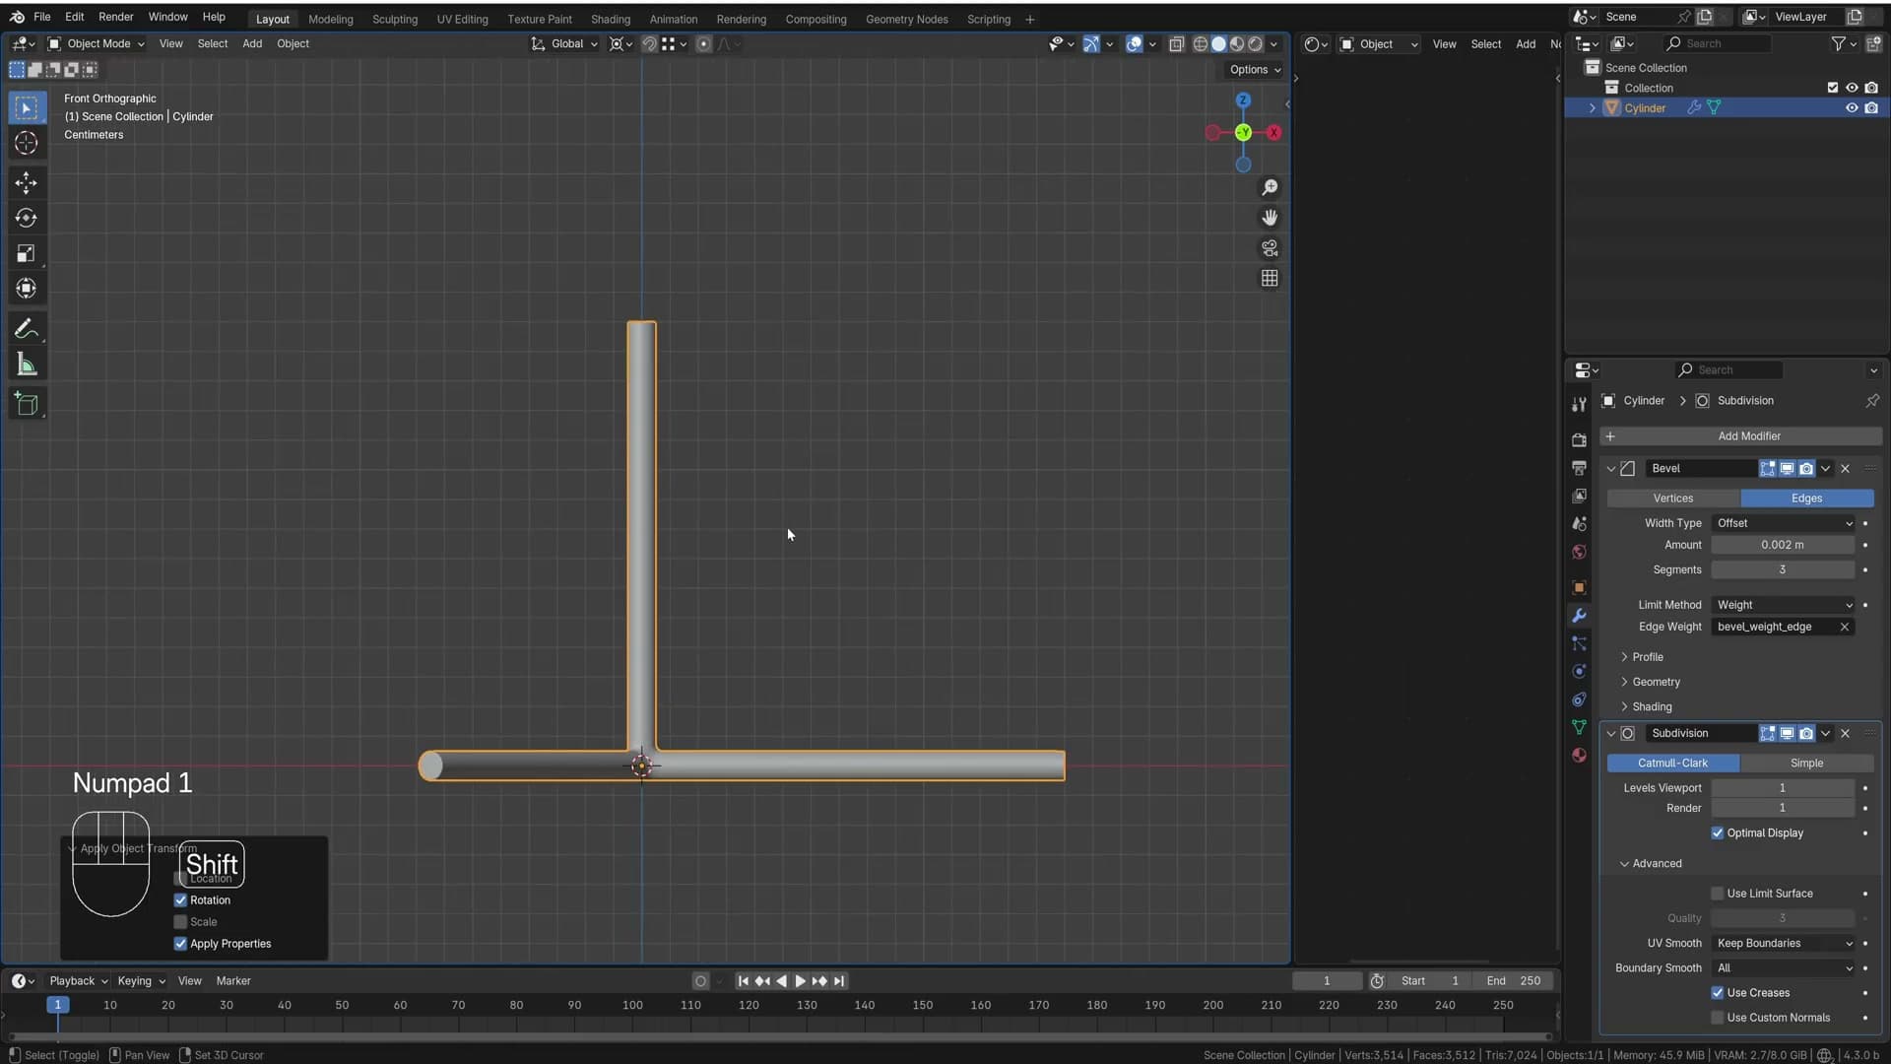1891x1064 pixels.
Task: Uncheck Optimal Display option
Action: 1718,833
